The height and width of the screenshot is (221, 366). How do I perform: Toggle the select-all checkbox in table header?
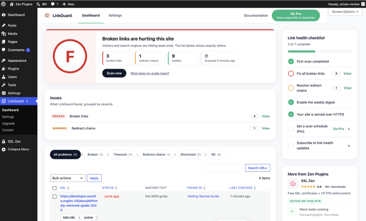54,188
